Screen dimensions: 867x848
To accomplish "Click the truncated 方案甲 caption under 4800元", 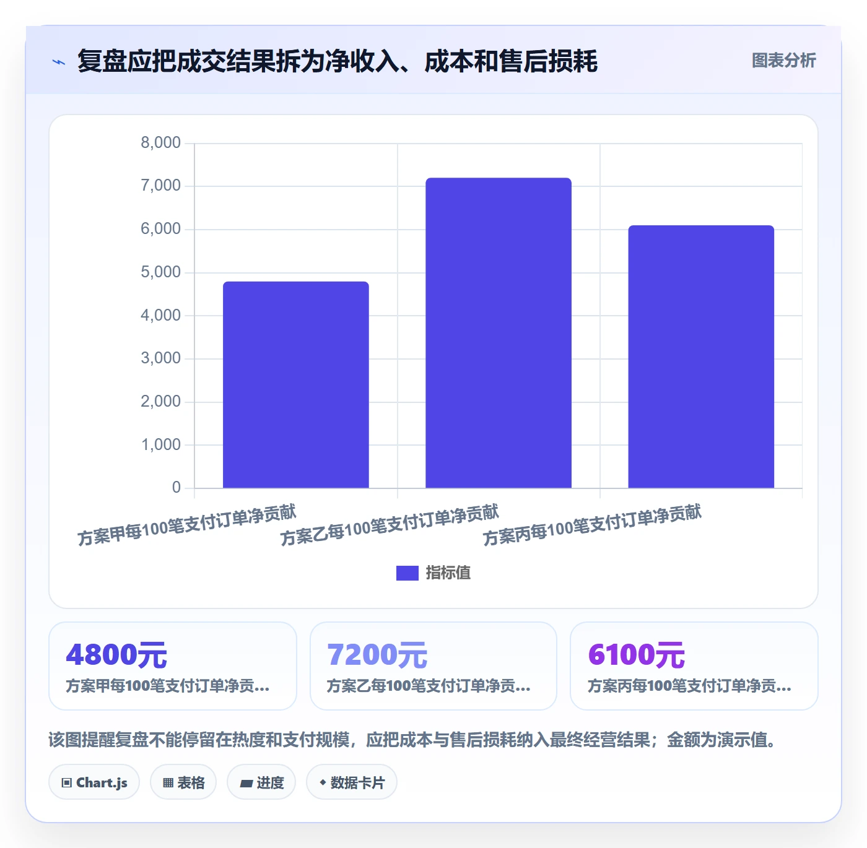I will 168,686.
